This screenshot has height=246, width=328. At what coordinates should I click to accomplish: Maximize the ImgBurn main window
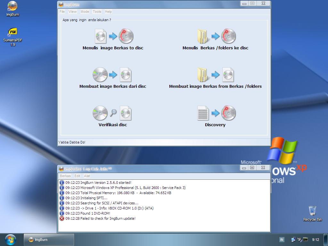252,3
